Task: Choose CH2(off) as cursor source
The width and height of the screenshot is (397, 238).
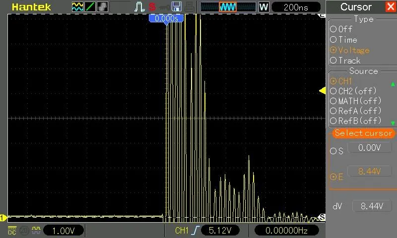Action: point(353,91)
